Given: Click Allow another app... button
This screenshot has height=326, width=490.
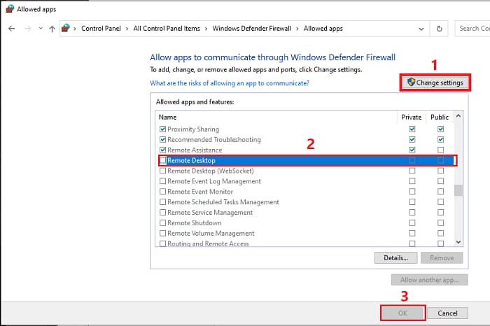Looking at the screenshot, I should pyautogui.click(x=429, y=280).
